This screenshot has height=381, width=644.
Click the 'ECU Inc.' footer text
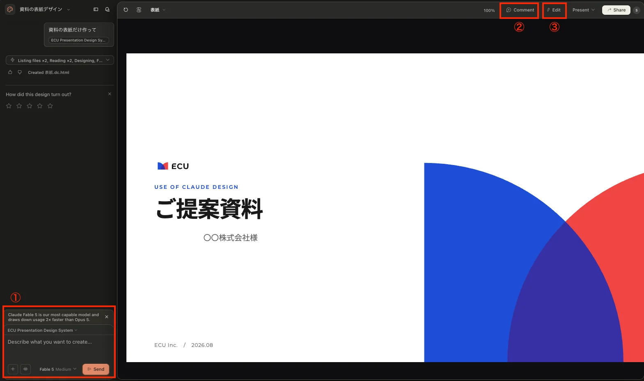[166, 345]
